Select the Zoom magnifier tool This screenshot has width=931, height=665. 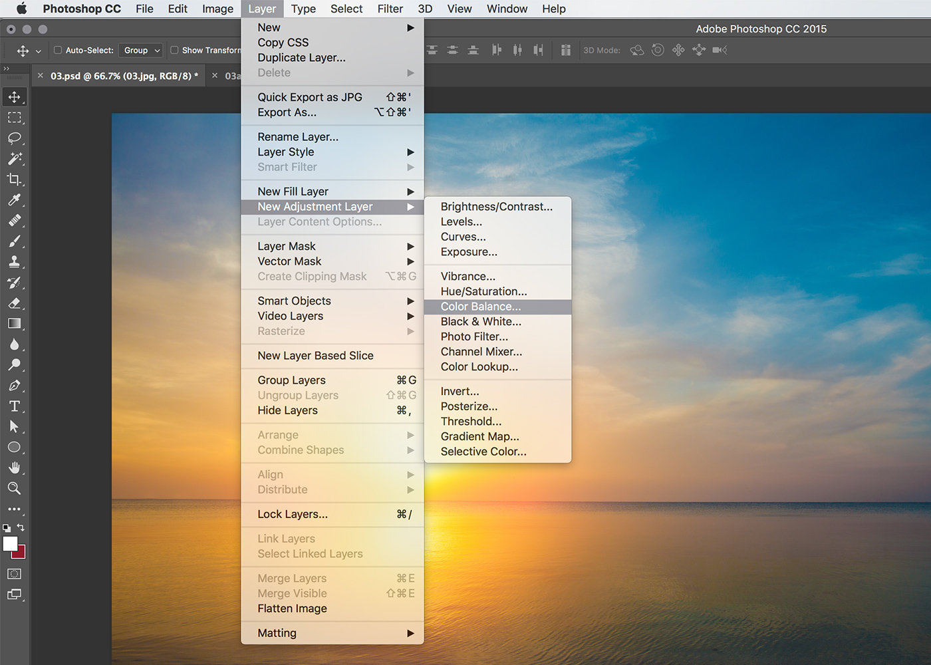[15, 489]
